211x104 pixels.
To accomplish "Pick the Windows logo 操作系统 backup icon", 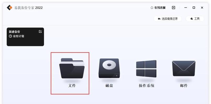I will click(146, 69).
